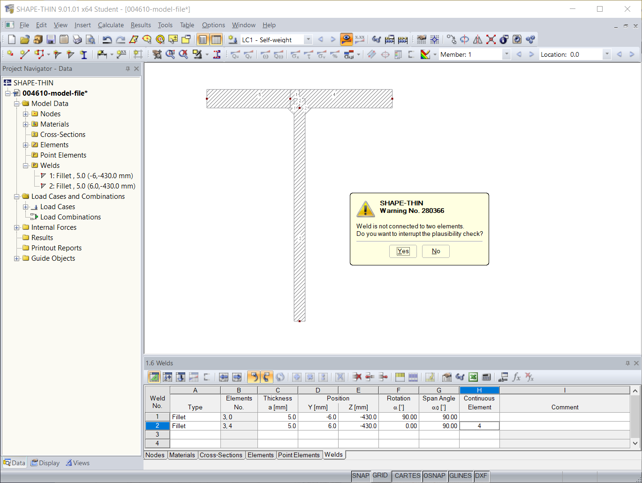Open a file with the folder icon
The image size is (642, 483).
(25, 39)
